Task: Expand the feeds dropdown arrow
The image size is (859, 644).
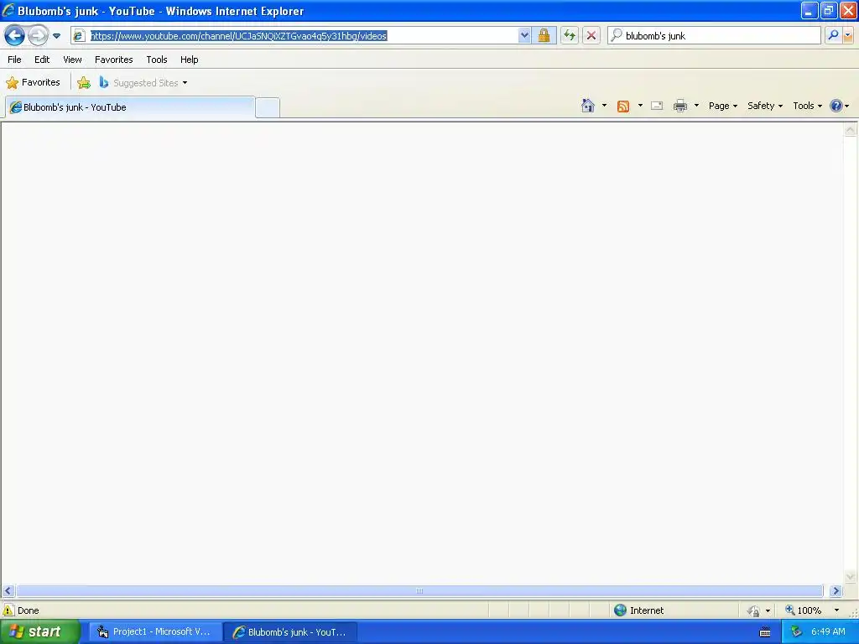Action: pyautogui.click(x=640, y=106)
